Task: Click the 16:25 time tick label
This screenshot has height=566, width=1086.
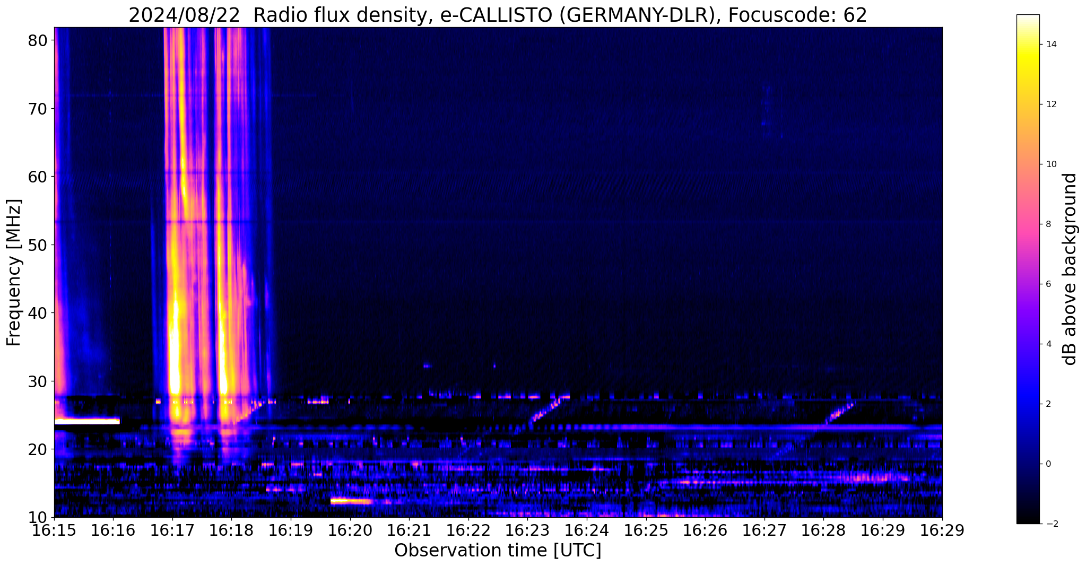Action: click(646, 530)
